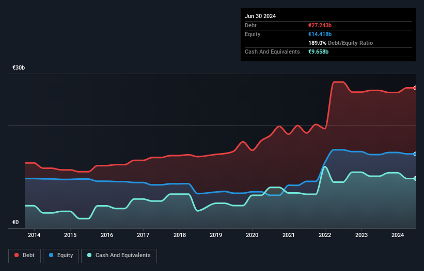Click the red Debt endpoint marker
This screenshot has height=271, width=424.
coord(415,88)
